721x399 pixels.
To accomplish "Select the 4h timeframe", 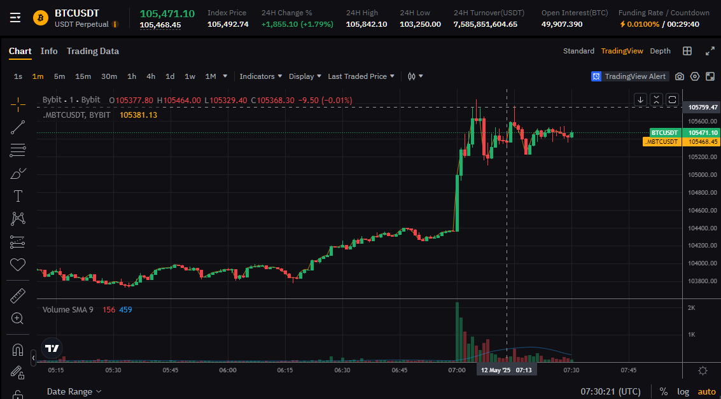I will 151,76.
